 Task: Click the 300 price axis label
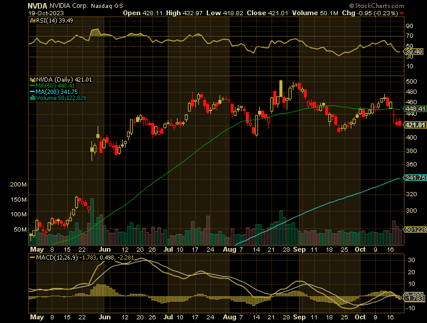click(411, 211)
